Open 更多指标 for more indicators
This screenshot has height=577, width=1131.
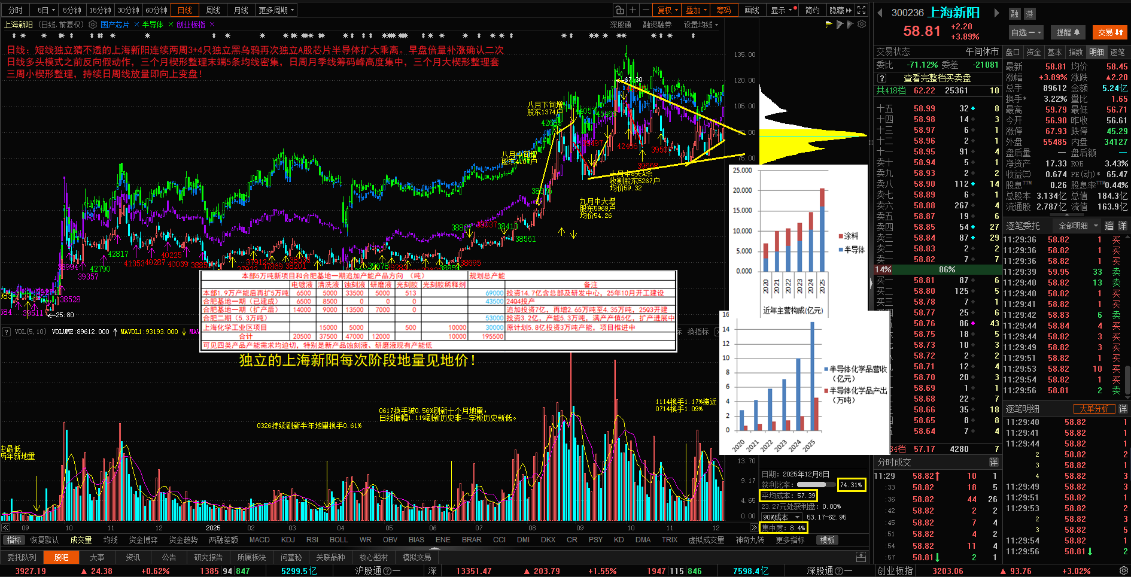pyautogui.click(x=790, y=540)
